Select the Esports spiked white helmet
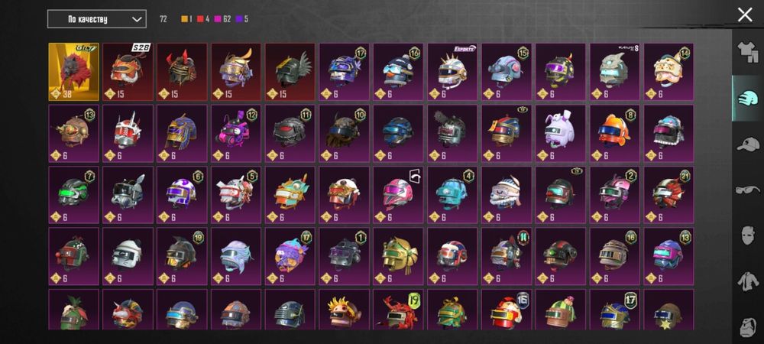Image resolution: width=764 pixels, height=344 pixels. pyautogui.click(x=452, y=72)
